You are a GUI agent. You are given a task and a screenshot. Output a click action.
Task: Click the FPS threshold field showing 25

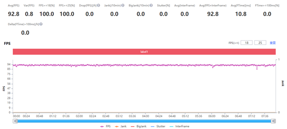(260, 43)
